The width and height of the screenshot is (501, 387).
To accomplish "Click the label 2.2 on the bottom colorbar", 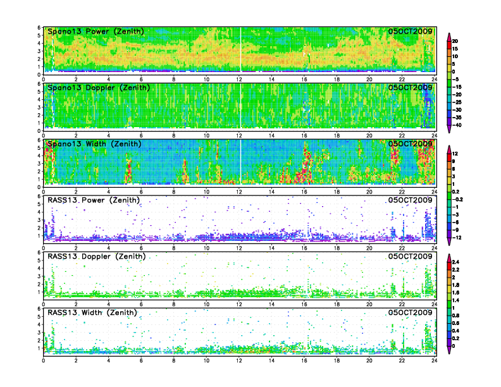I will [455, 270].
